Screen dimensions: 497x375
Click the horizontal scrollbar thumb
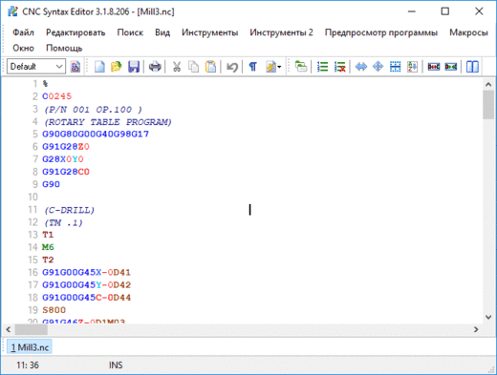point(32,329)
